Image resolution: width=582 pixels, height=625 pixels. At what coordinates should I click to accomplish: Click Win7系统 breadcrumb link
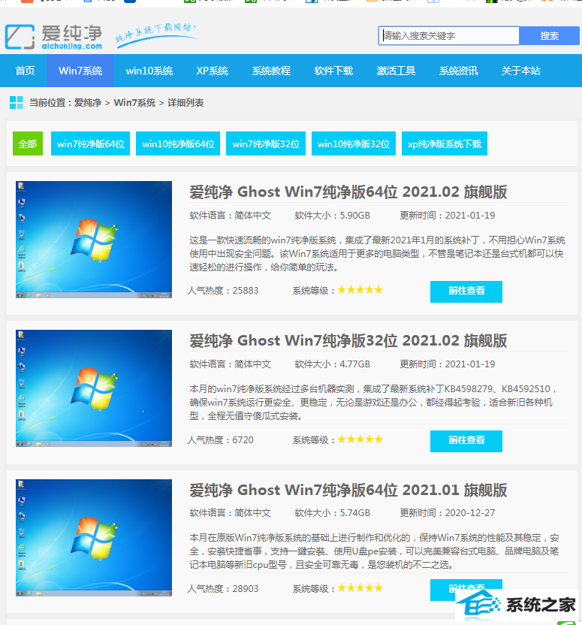click(134, 103)
